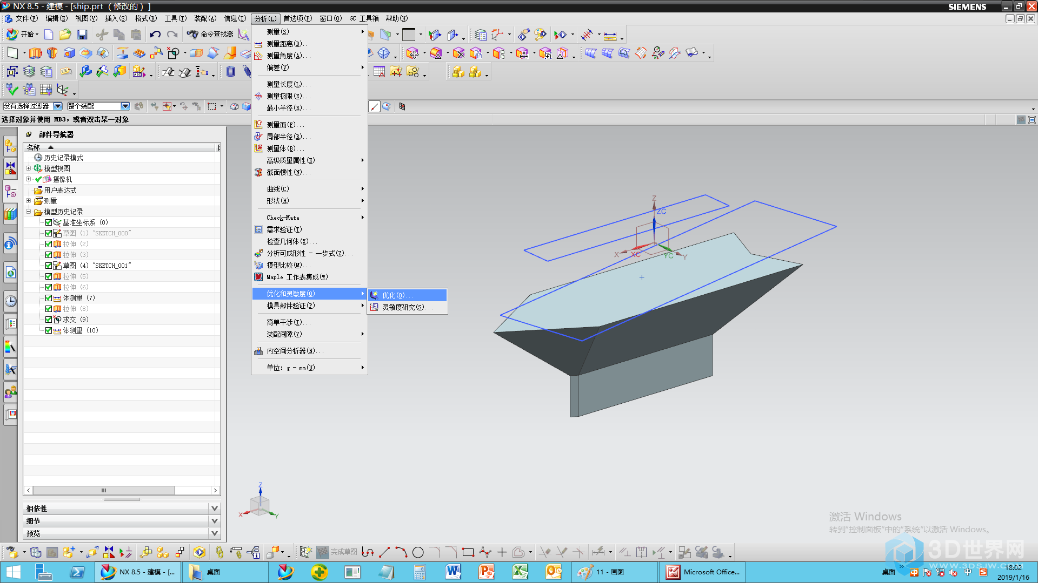This screenshot has height=583, width=1038.
Task: Click the navigator scroll left arrow
Action: point(29,490)
